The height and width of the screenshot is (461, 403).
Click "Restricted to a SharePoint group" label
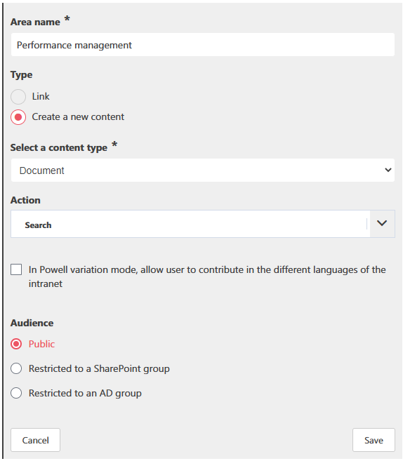[99, 368]
